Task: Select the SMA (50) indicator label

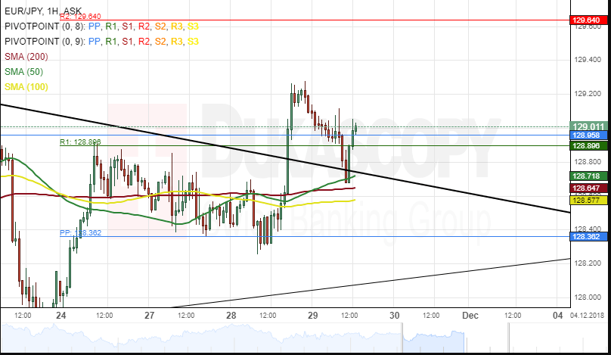Action: [24, 72]
